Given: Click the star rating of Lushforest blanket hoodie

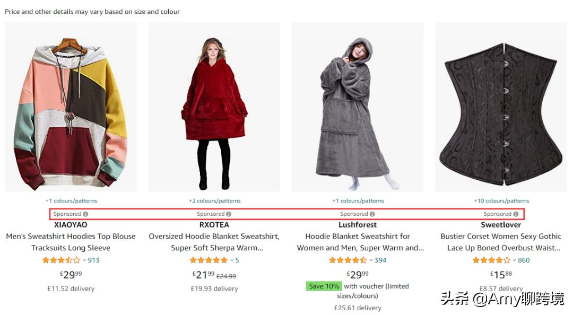Looking at the screenshot, I should click(x=348, y=260).
